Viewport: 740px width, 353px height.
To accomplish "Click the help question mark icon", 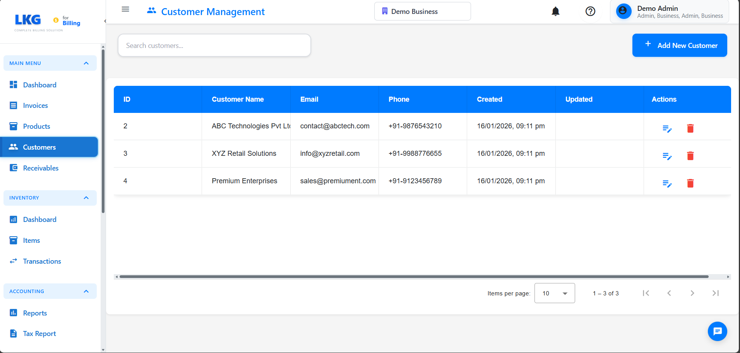I will point(590,11).
